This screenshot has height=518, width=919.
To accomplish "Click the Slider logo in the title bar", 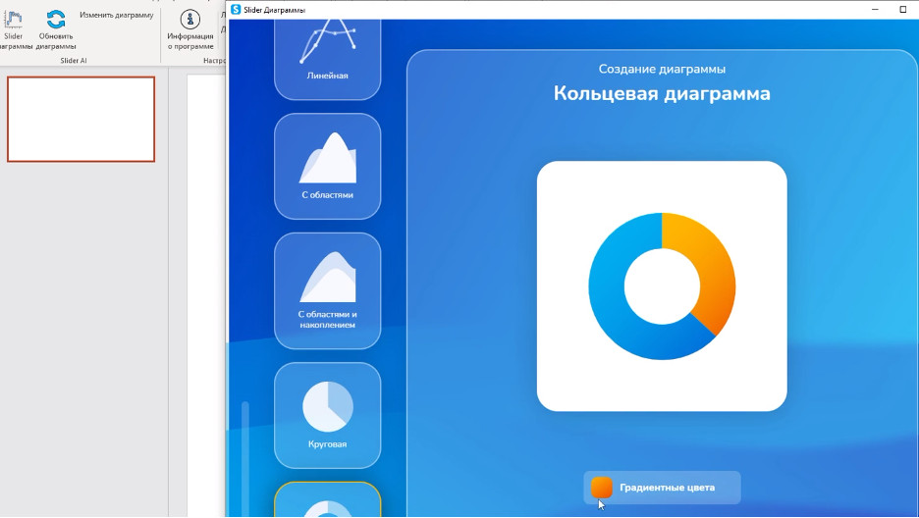I will pyautogui.click(x=236, y=9).
